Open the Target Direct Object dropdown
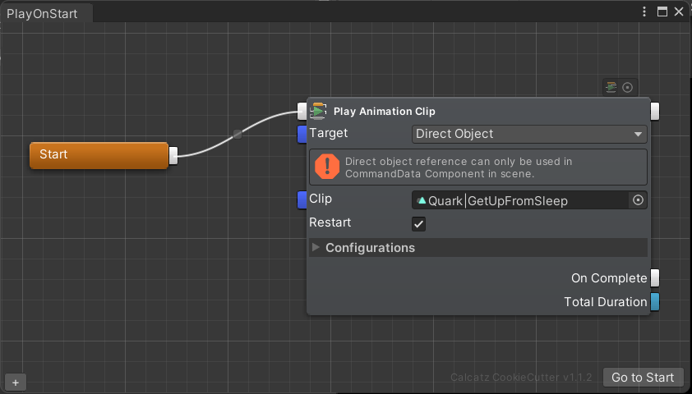Viewport: 692px width, 394px height. coord(529,134)
